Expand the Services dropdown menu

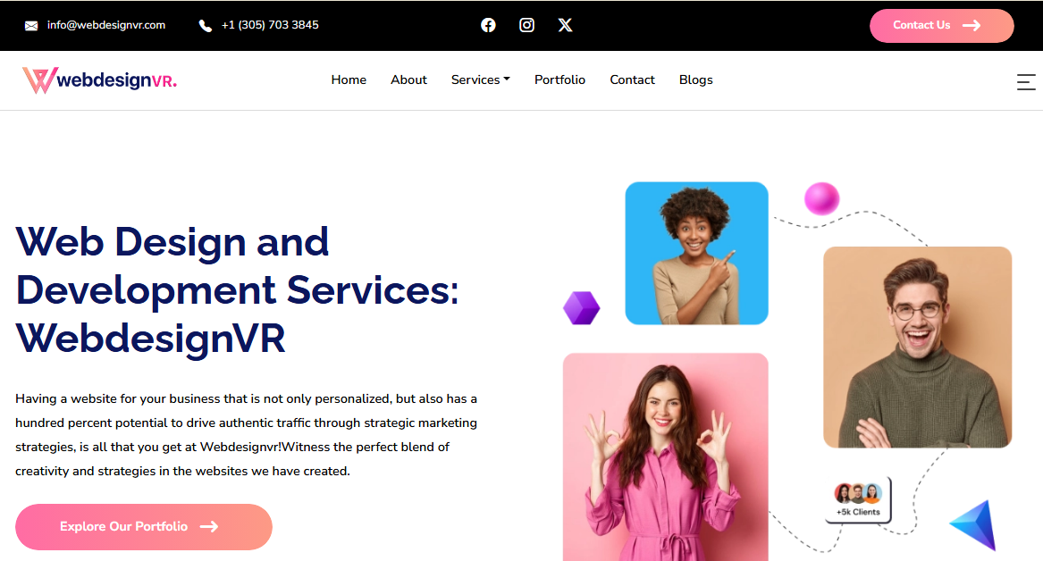(x=480, y=80)
